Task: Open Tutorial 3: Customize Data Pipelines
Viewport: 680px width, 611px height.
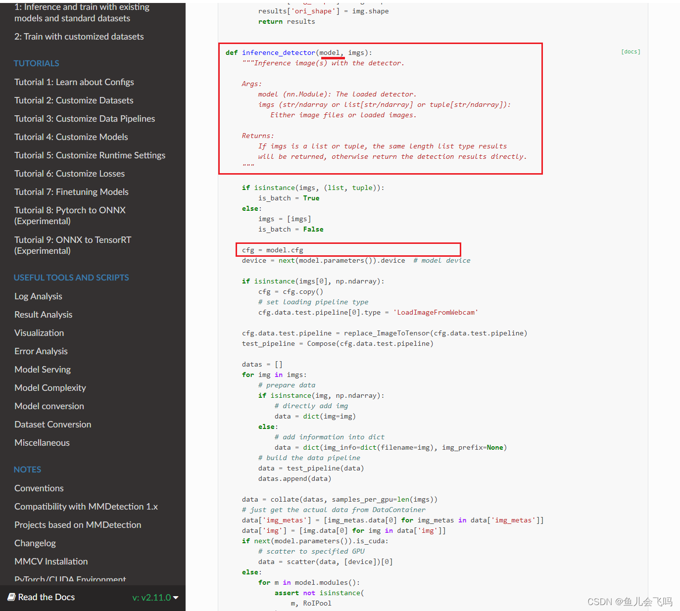Action: click(x=85, y=118)
